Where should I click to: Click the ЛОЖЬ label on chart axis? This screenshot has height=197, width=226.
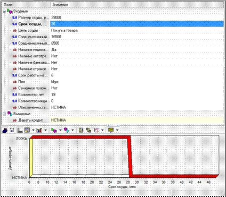coord(21,139)
